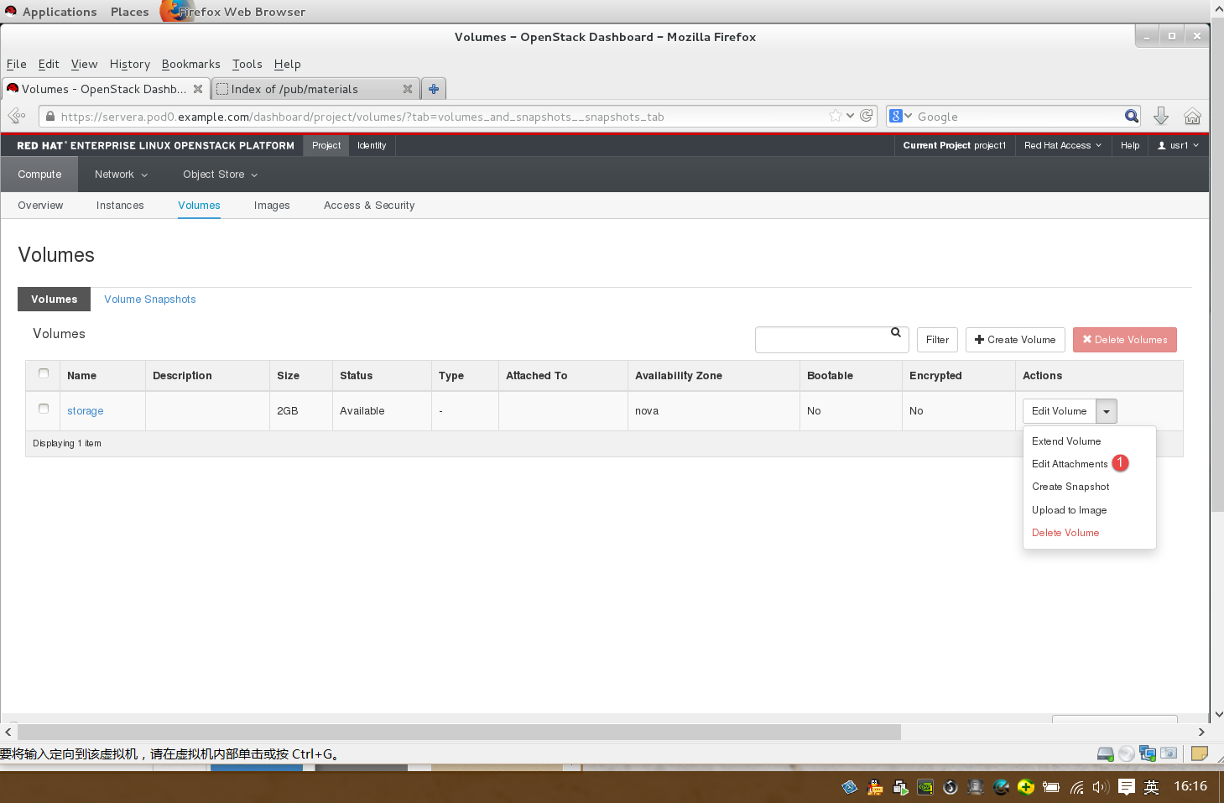Click the padlock security icon in URL bar
1224x803 pixels.
pyautogui.click(x=50, y=117)
